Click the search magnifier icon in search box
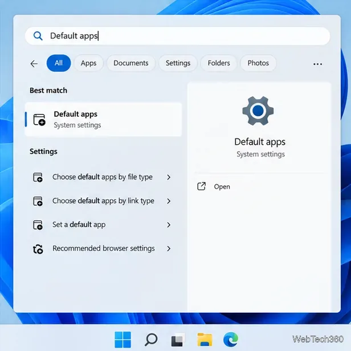The height and width of the screenshot is (351, 351). pyautogui.click(x=38, y=36)
